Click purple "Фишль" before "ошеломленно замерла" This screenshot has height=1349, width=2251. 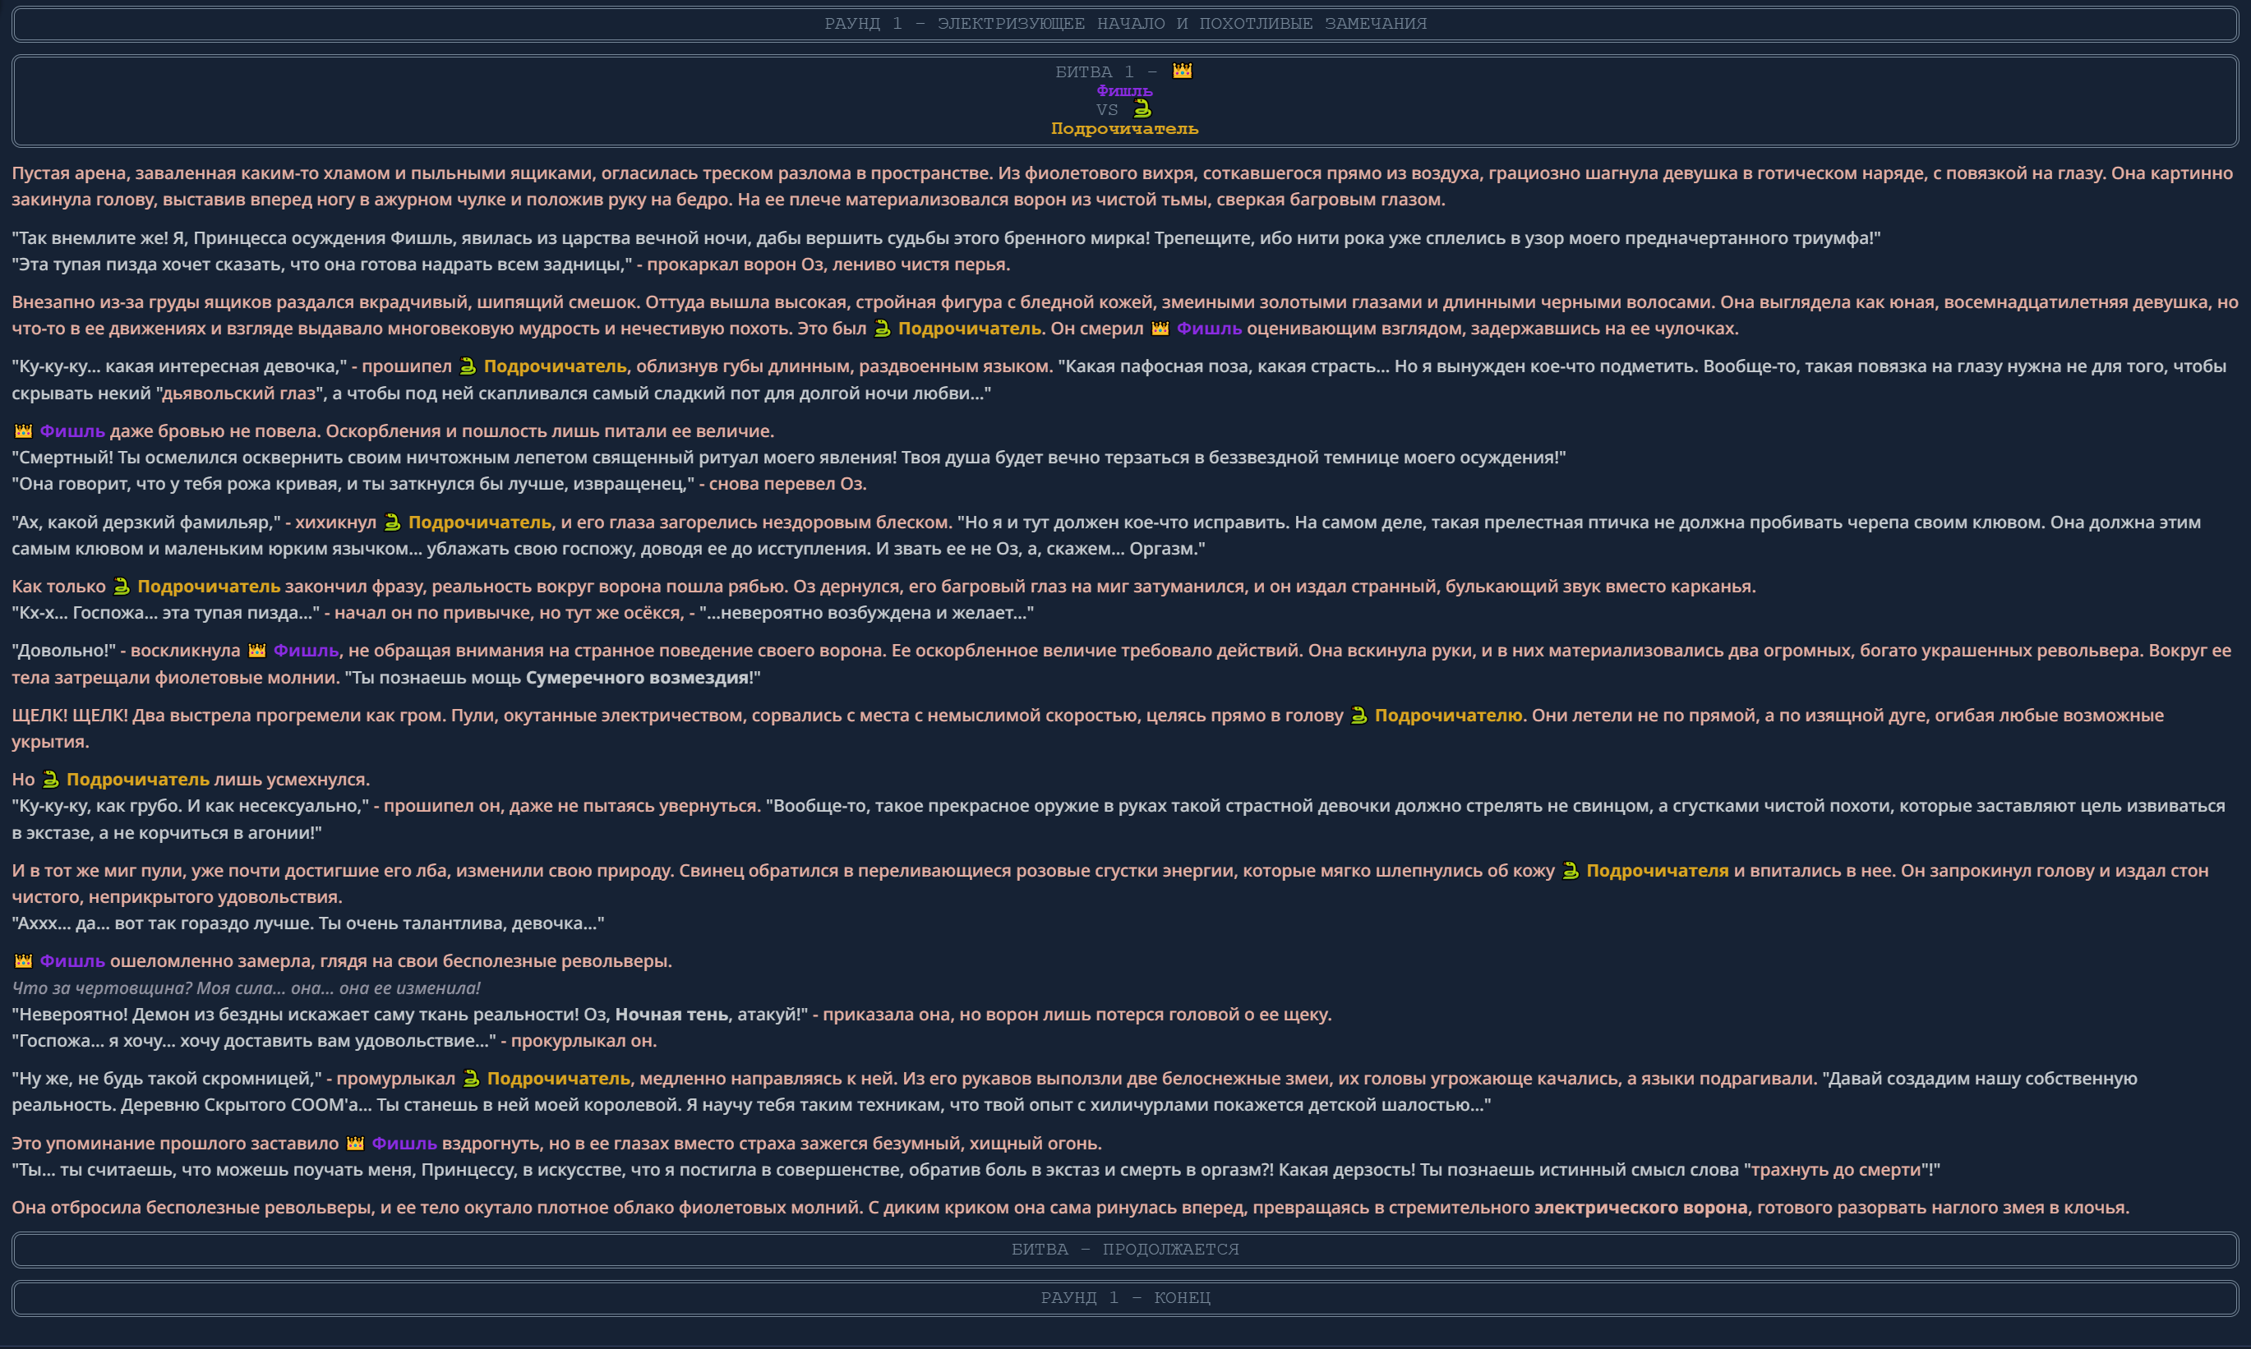coord(71,961)
